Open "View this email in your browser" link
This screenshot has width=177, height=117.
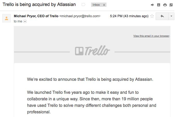point(151,36)
